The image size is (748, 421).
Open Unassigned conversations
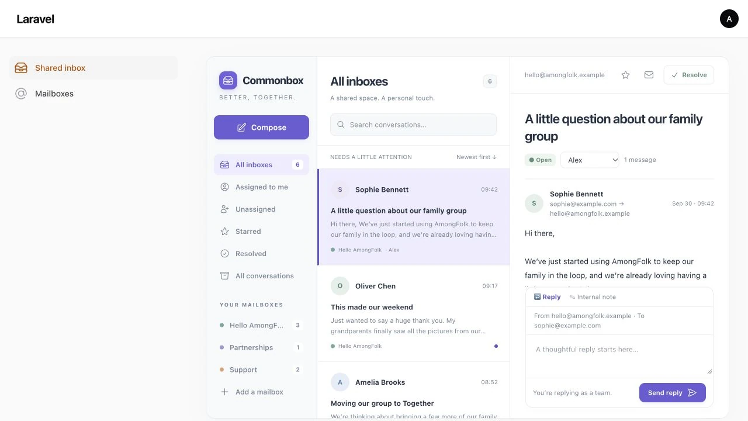261,209
